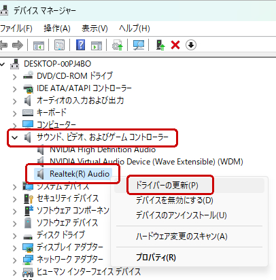
Task: Open the 操作(A) menu
Action: pyautogui.click(x=57, y=29)
